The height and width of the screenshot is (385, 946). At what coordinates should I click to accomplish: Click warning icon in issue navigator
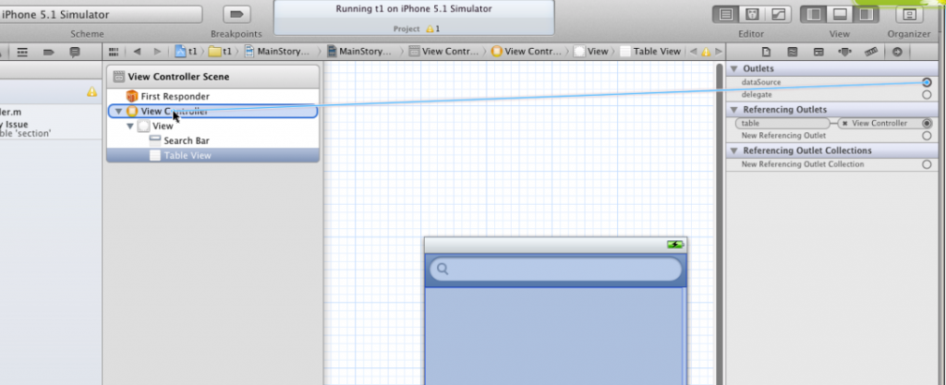[x=91, y=91]
